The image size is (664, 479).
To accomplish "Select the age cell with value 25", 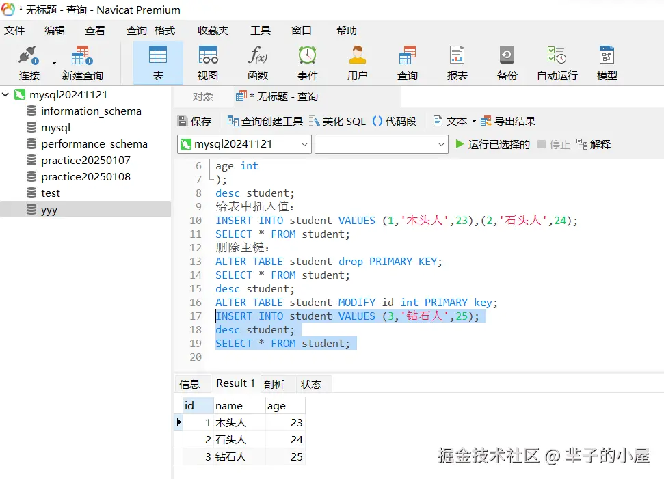I will click(x=285, y=456).
